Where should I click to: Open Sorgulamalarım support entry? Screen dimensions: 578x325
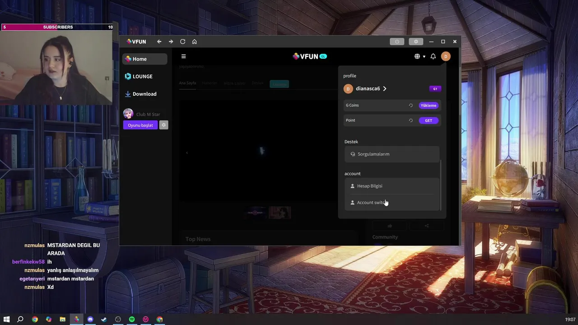click(x=392, y=154)
